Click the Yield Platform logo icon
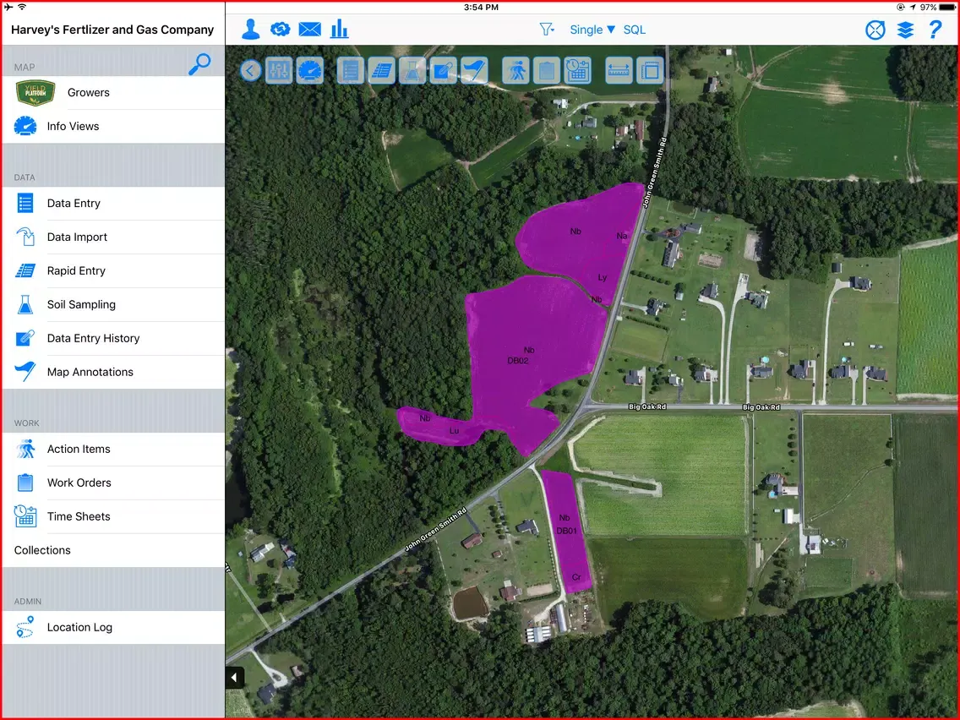 (35, 92)
